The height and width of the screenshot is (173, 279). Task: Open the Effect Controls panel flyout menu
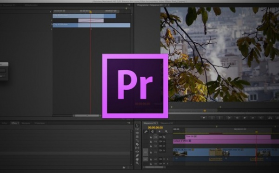click(129, 5)
